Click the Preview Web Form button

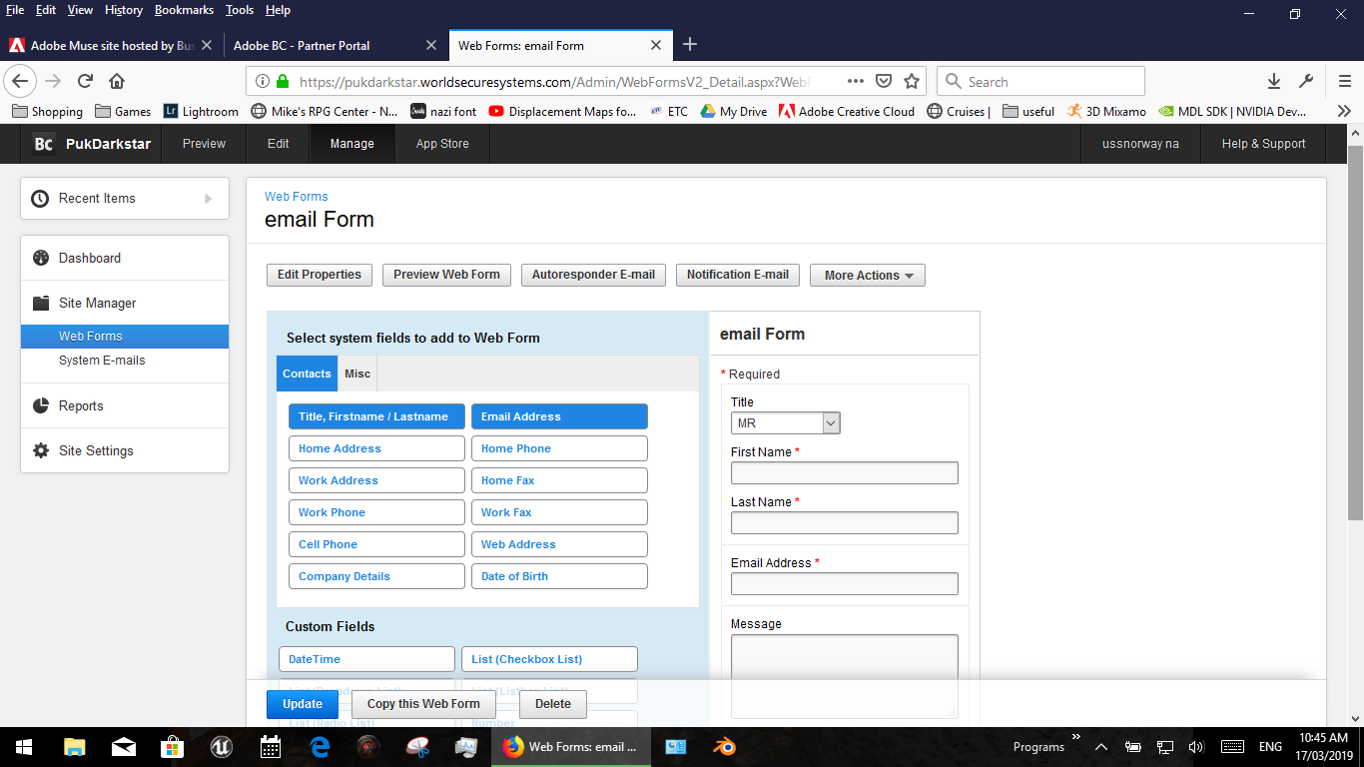click(x=446, y=275)
